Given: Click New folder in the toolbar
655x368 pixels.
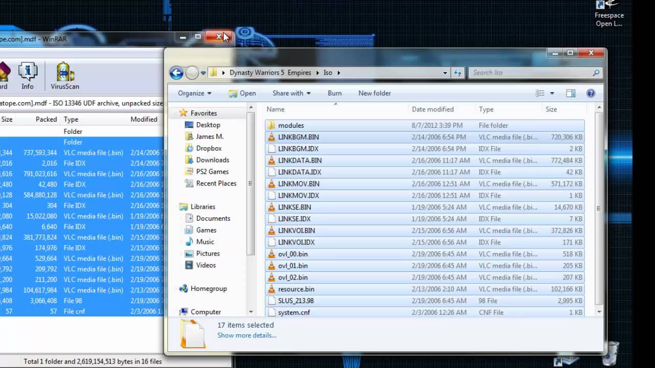Looking at the screenshot, I should [375, 93].
